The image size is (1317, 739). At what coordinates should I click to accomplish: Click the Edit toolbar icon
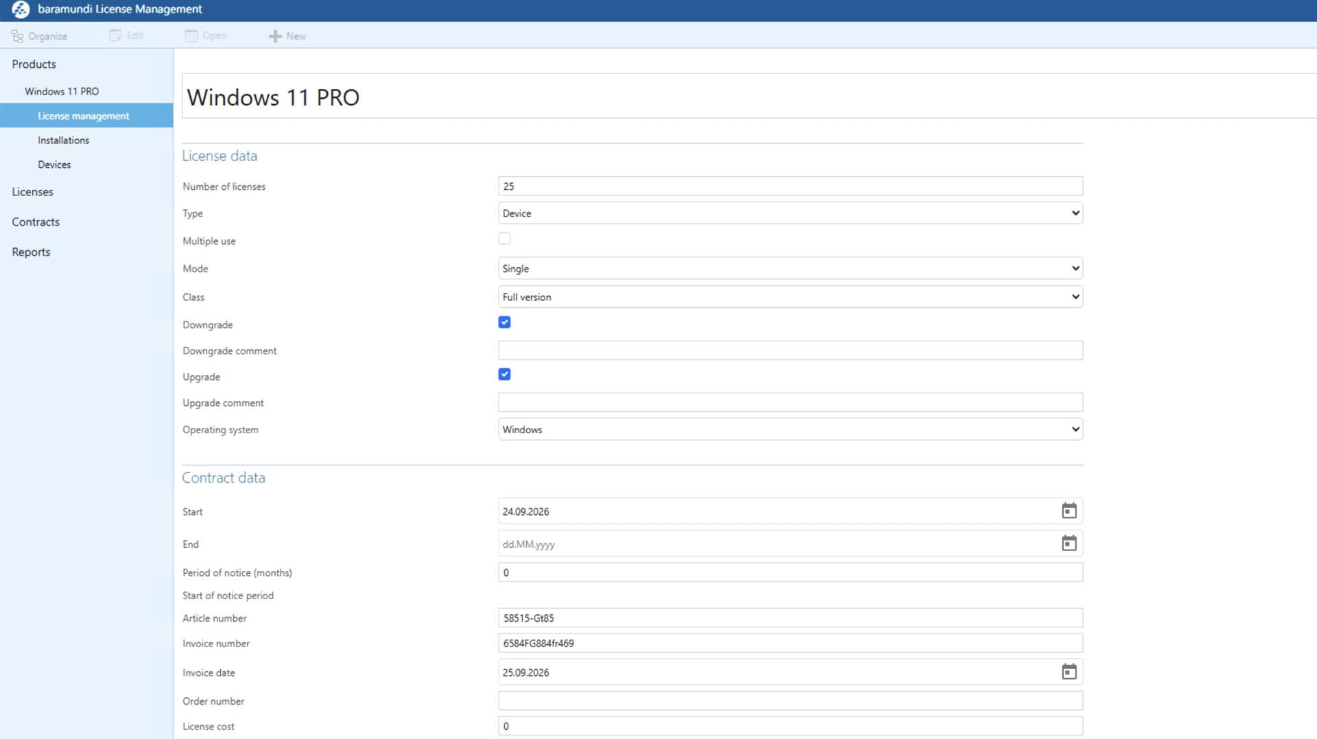click(115, 36)
